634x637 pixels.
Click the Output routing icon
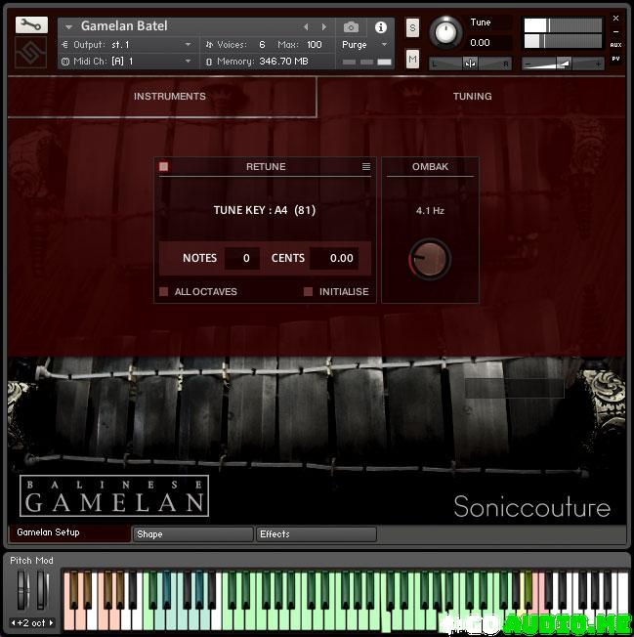[x=65, y=45]
